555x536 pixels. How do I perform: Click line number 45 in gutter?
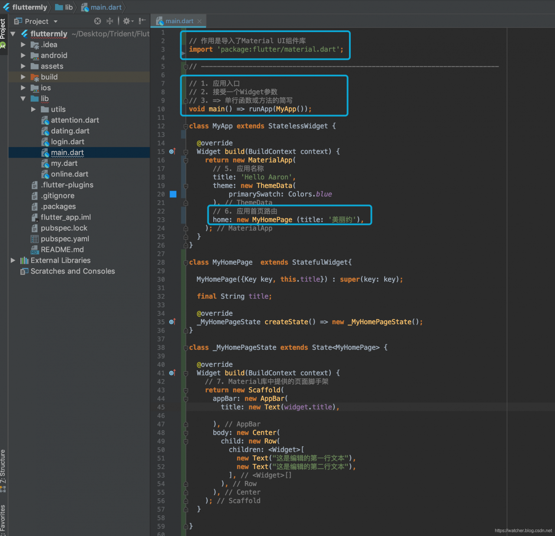(x=161, y=407)
